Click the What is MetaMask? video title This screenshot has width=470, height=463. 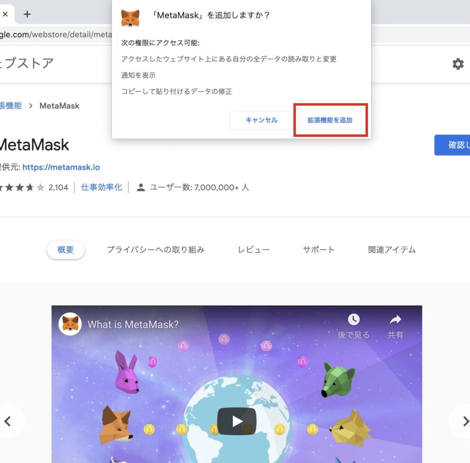133,324
